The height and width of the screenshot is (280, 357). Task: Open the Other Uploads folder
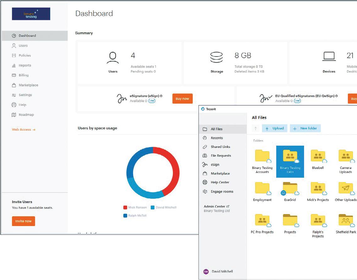(x=346, y=192)
